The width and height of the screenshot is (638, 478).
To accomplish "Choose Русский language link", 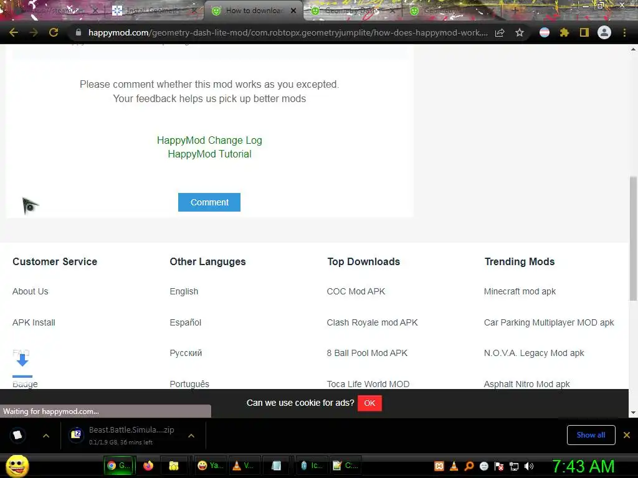I will [x=186, y=353].
